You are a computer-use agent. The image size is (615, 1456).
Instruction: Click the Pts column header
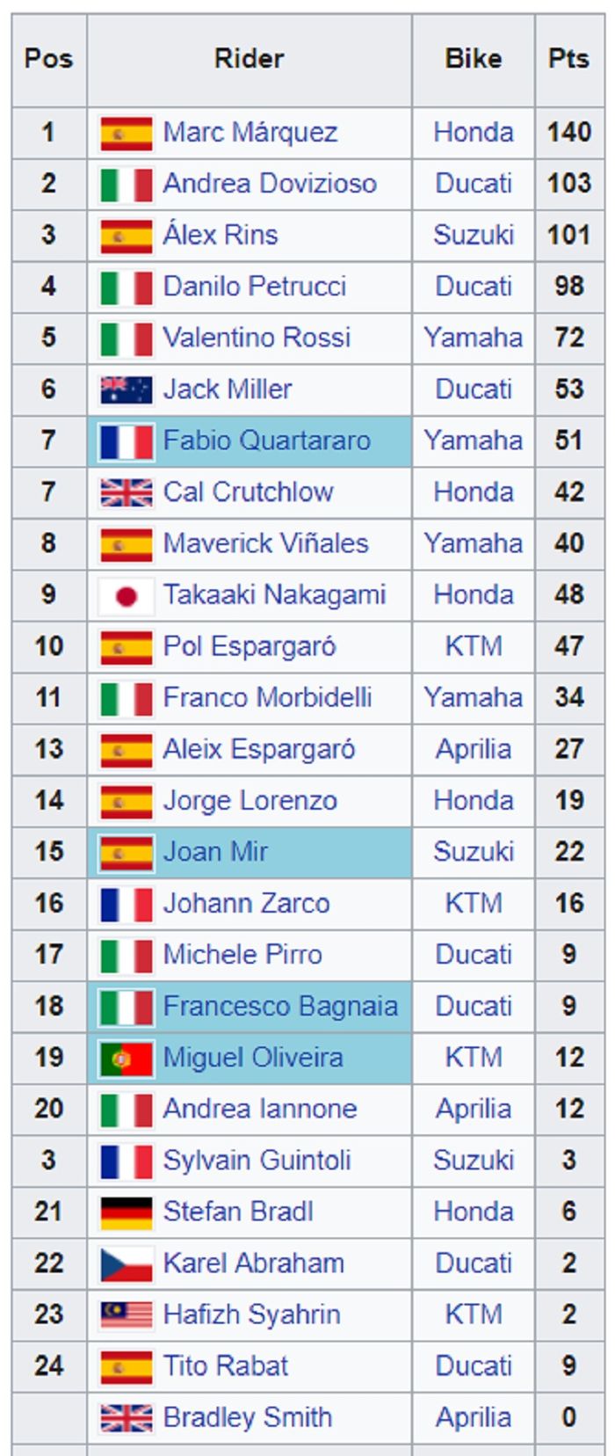[x=569, y=59]
